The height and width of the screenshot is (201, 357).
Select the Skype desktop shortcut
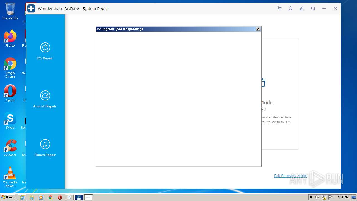point(10,121)
